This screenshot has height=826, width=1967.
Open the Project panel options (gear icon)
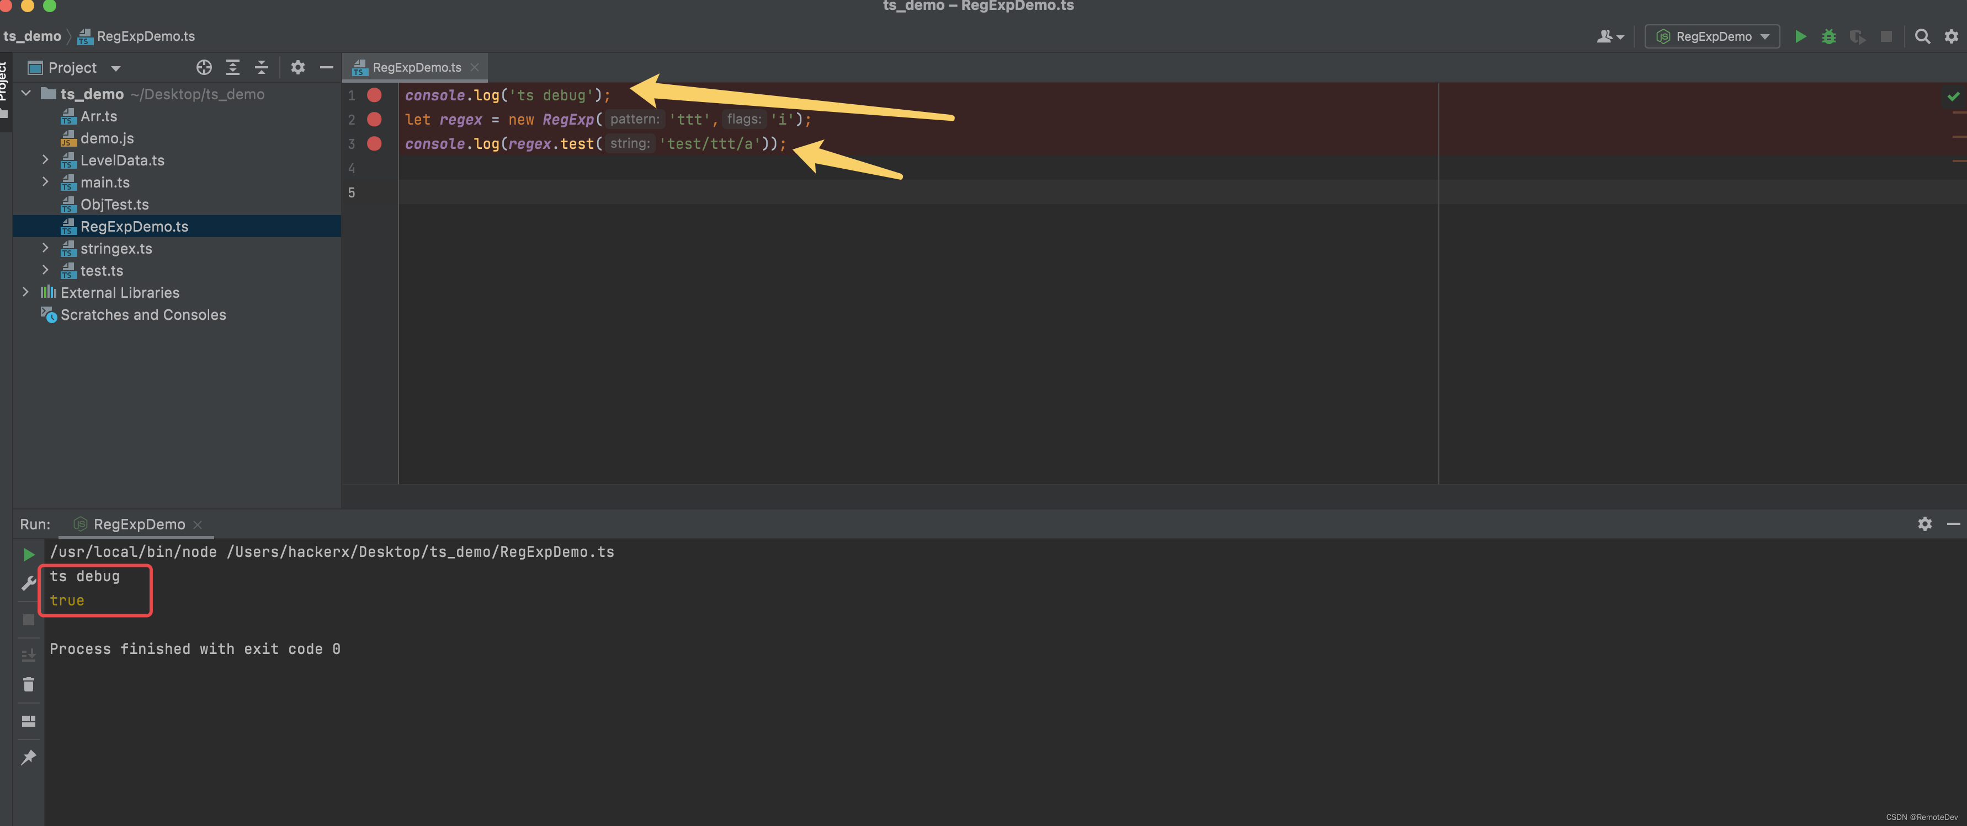click(298, 68)
